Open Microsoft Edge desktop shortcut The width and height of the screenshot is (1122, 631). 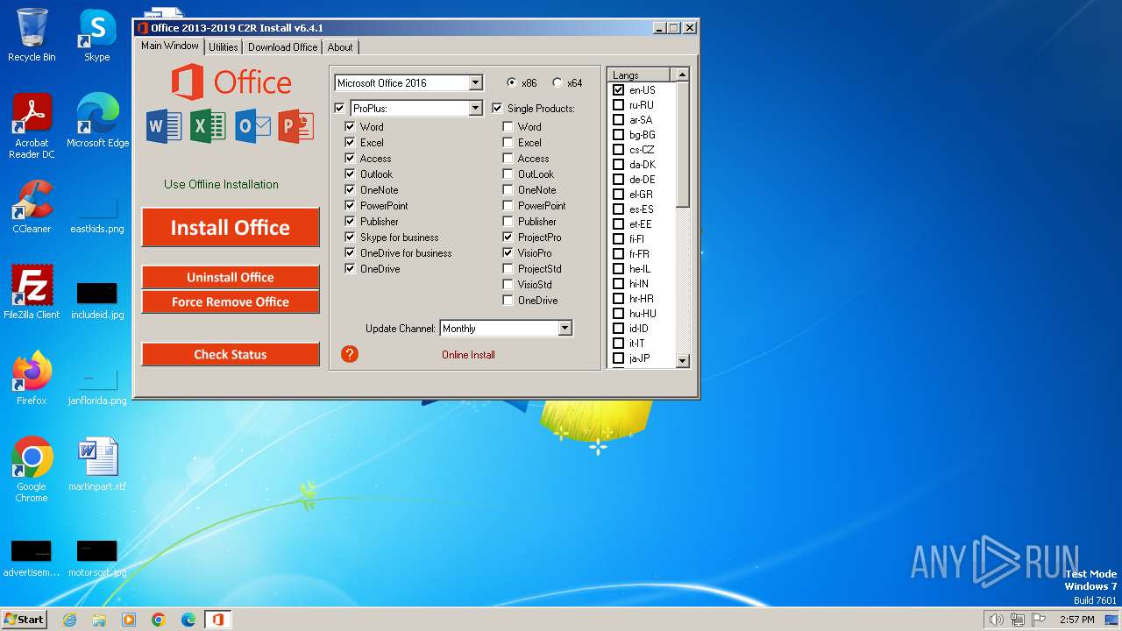tap(97, 121)
